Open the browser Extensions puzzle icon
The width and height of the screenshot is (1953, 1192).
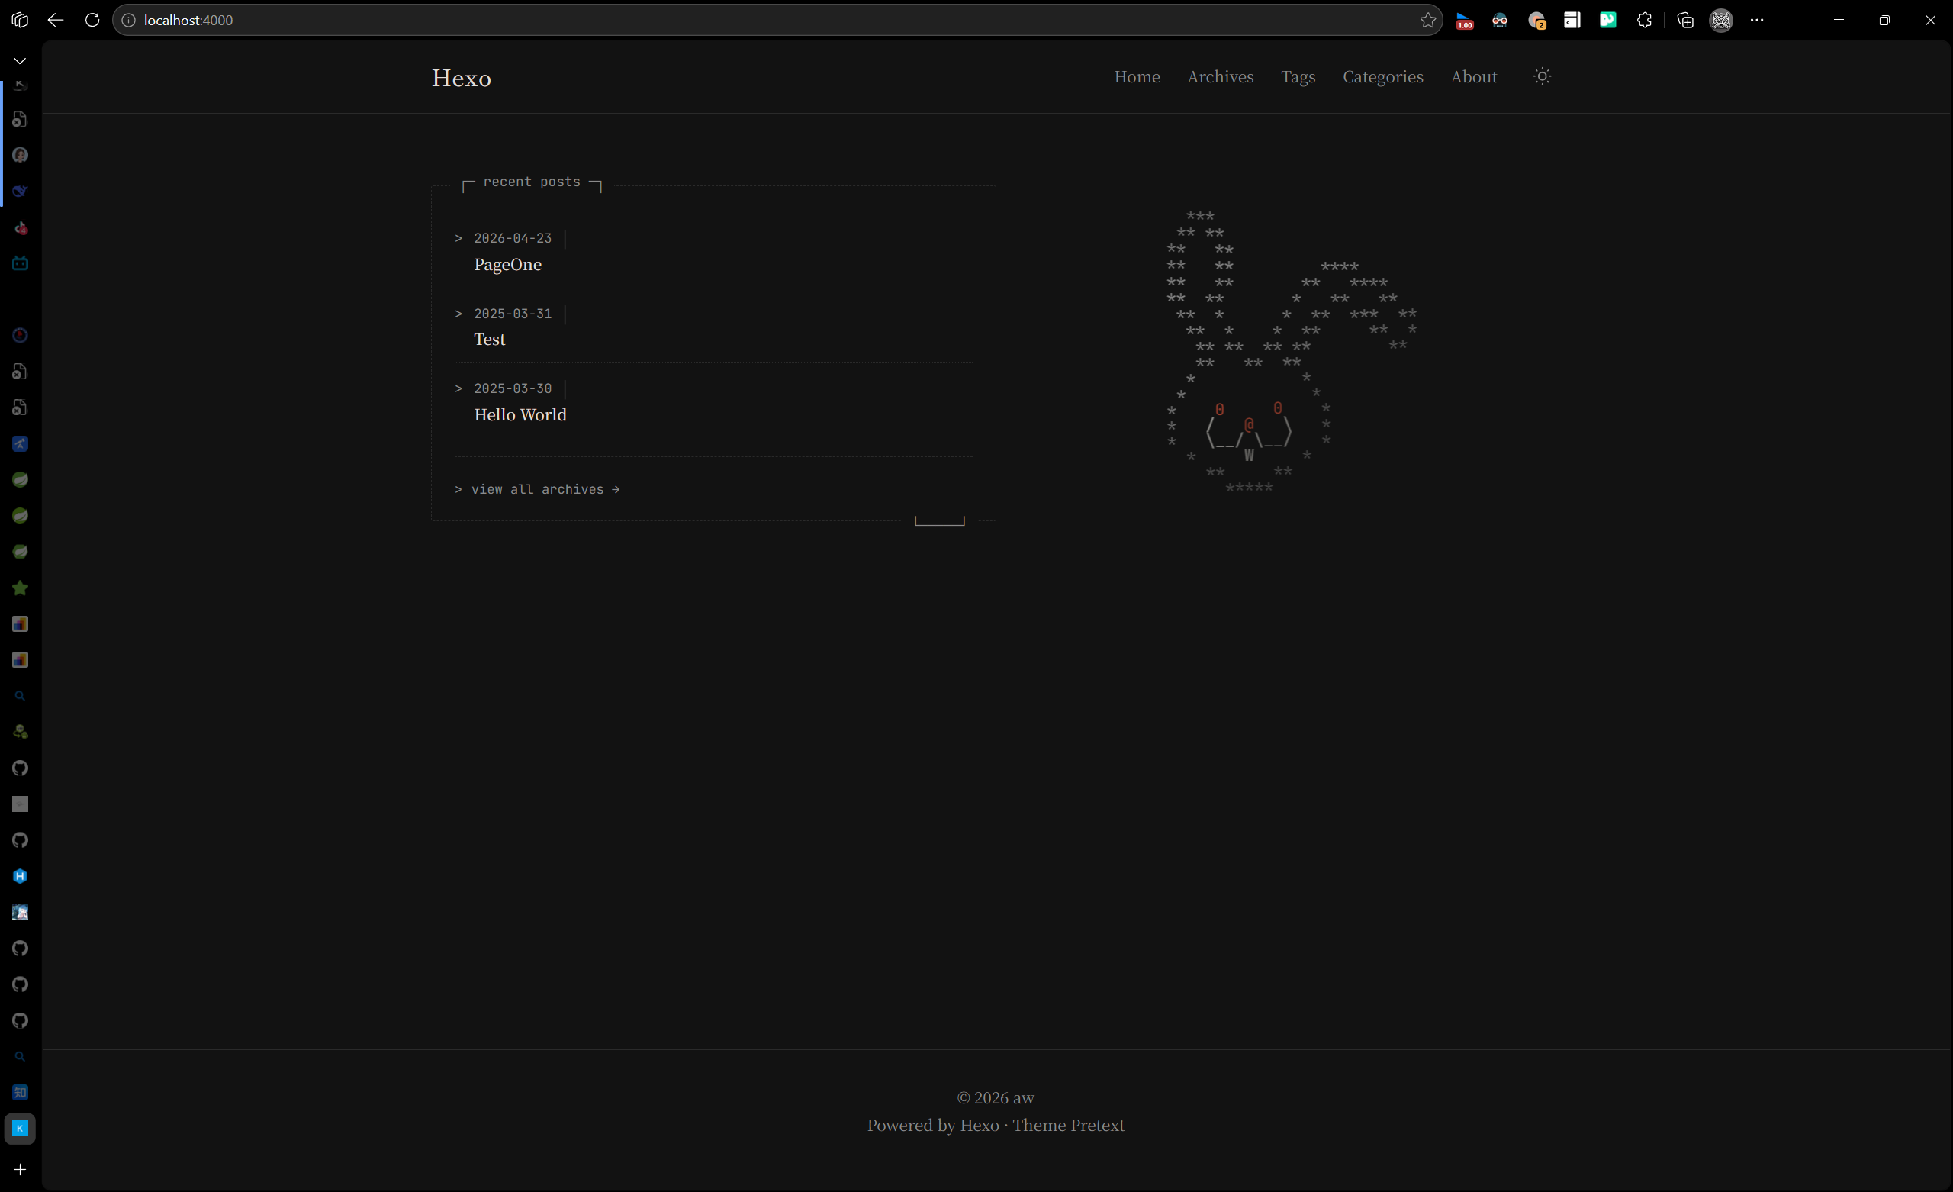(1644, 20)
